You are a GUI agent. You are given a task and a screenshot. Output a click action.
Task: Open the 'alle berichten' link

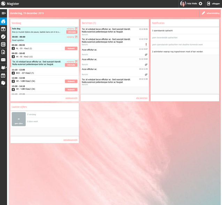(x=142, y=98)
